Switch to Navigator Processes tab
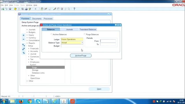 (x=48, y=18)
